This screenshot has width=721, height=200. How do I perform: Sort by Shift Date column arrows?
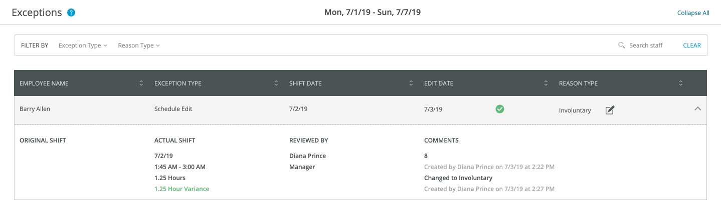411,83
